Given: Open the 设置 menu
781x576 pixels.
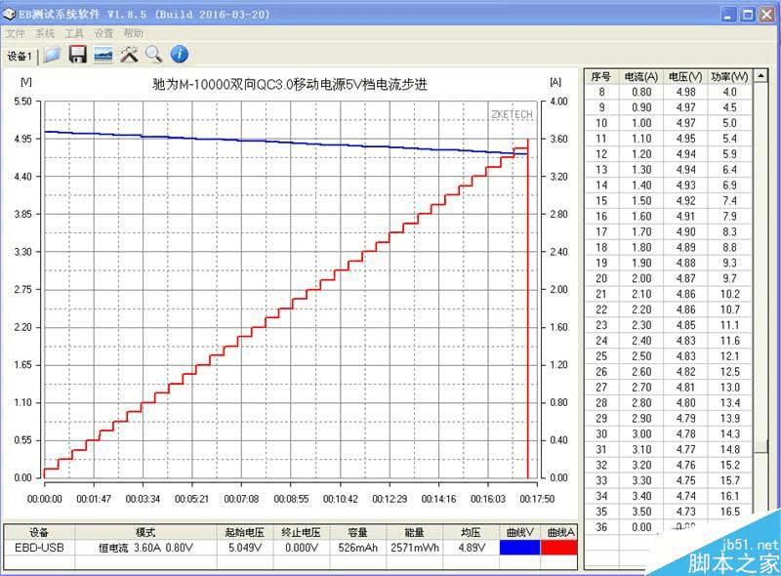Looking at the screenshot, I should point(103,33).
